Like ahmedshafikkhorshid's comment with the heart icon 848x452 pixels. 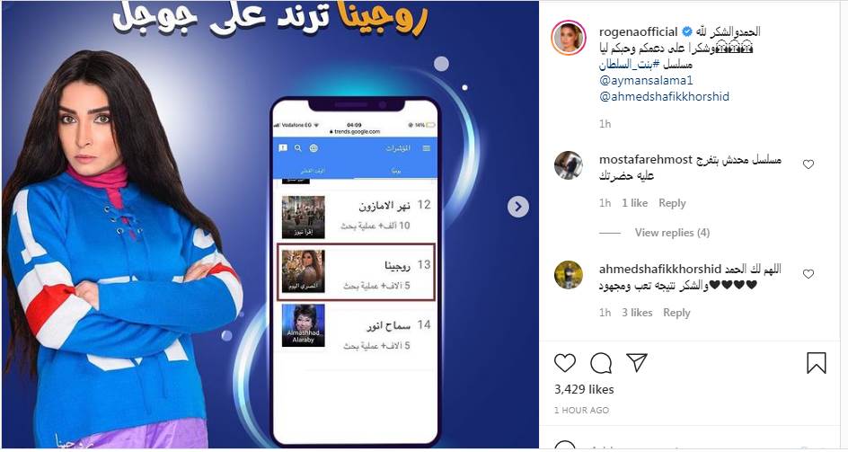coord(808,274)
